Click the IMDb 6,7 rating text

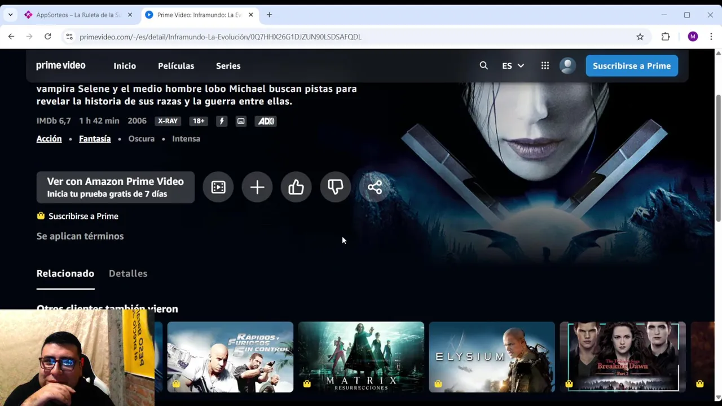[54, 121]
